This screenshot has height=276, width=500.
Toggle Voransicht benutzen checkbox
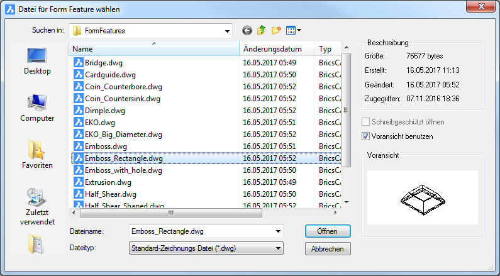[367, 136]
